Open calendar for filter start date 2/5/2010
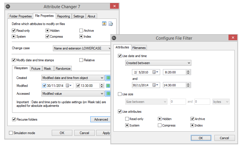The width and height of the screenshot is (242, 149). coord(155,72)
